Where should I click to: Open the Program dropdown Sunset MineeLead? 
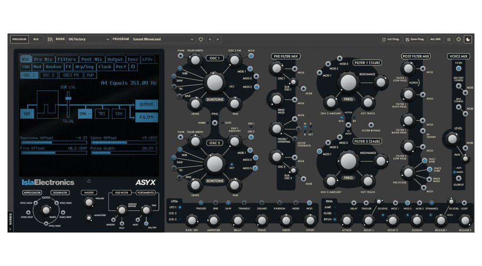pyautogui.click(x=163, y=40)
